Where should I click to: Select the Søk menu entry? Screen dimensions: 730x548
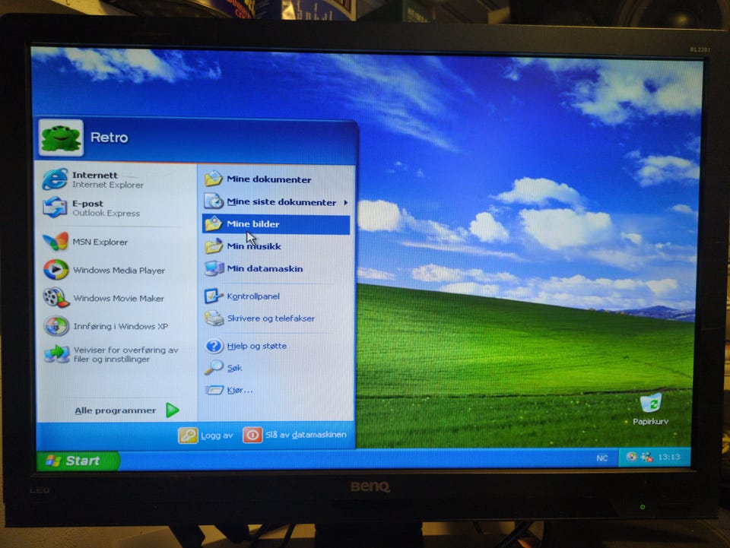(277, 368)
